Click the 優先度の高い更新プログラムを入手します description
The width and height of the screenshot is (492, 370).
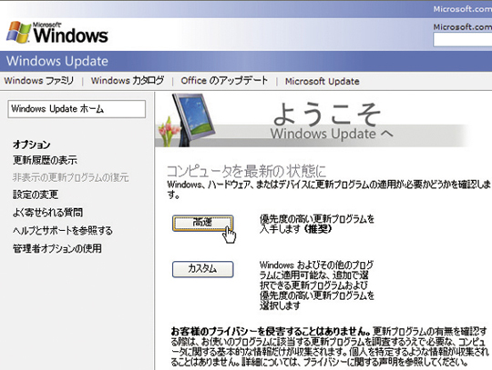(x=317, y=224)
